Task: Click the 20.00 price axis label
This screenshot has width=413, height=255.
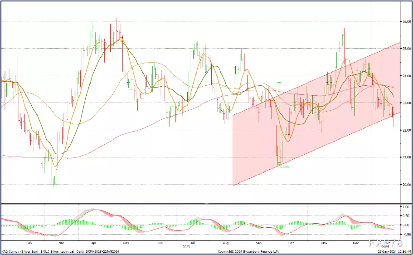Action: 406,185
